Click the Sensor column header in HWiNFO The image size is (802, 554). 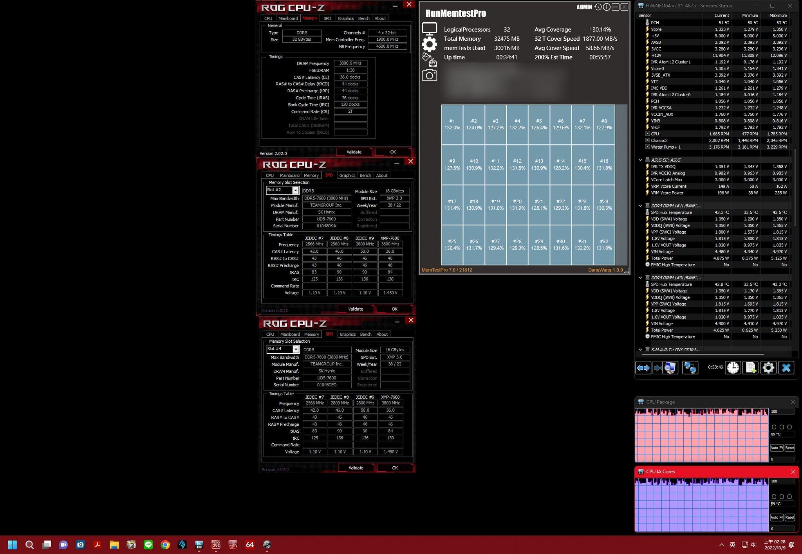tap(670, 15)
